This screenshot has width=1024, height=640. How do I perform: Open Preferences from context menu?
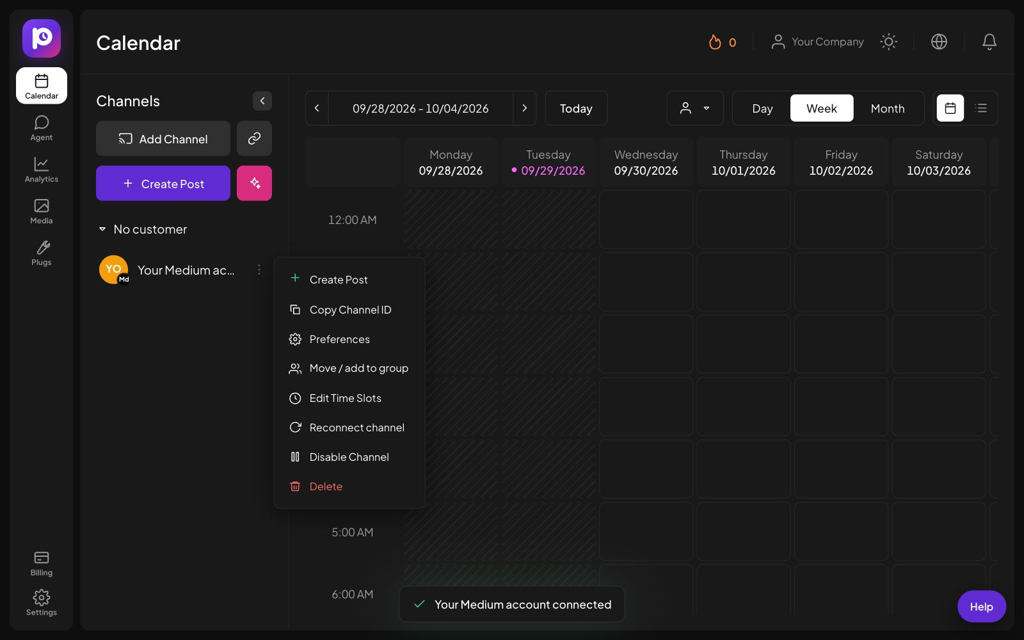(x=349, y=339)
